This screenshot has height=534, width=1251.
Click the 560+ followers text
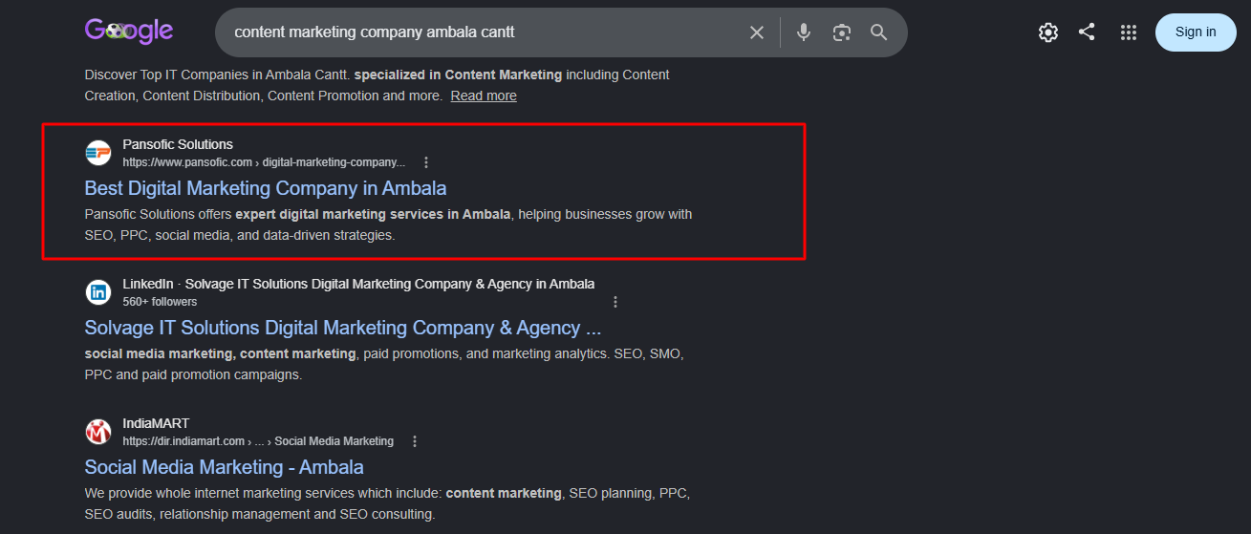pyautogui.click(x=160, y=302)
